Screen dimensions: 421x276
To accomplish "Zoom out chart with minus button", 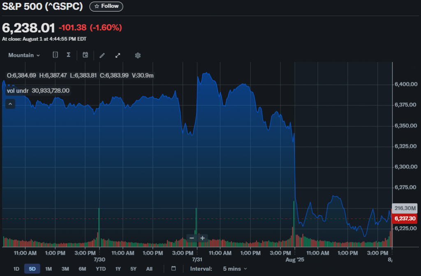I will click(x=192, y=238).
